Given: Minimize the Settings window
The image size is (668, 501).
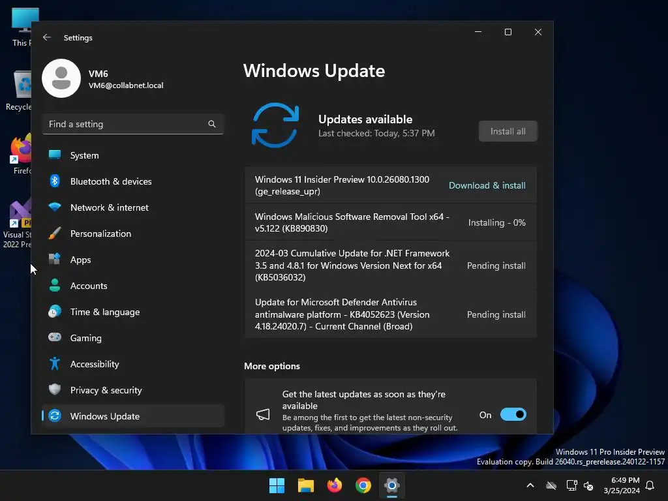Looking at the screenshot, I should [x=478, y=32].
